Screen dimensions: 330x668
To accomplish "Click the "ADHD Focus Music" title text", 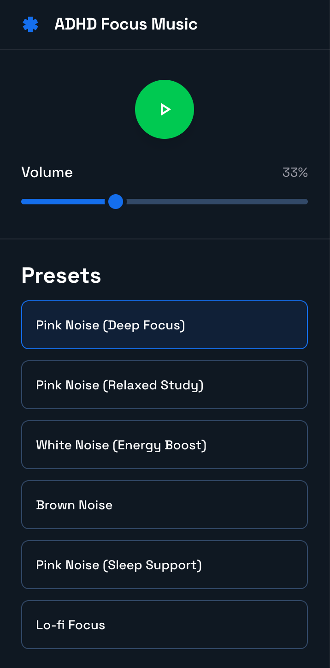I will 126,24.
